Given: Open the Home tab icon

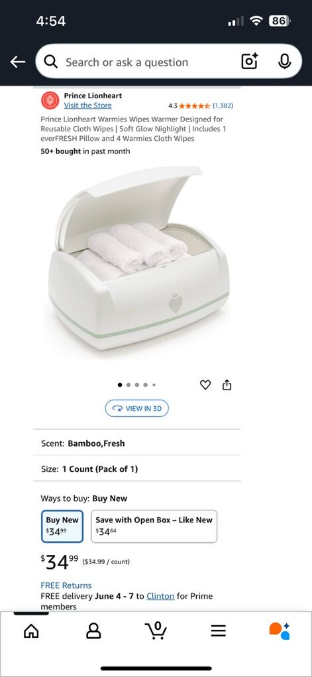Looking at the screenshot, I should (x=31, y=631).
